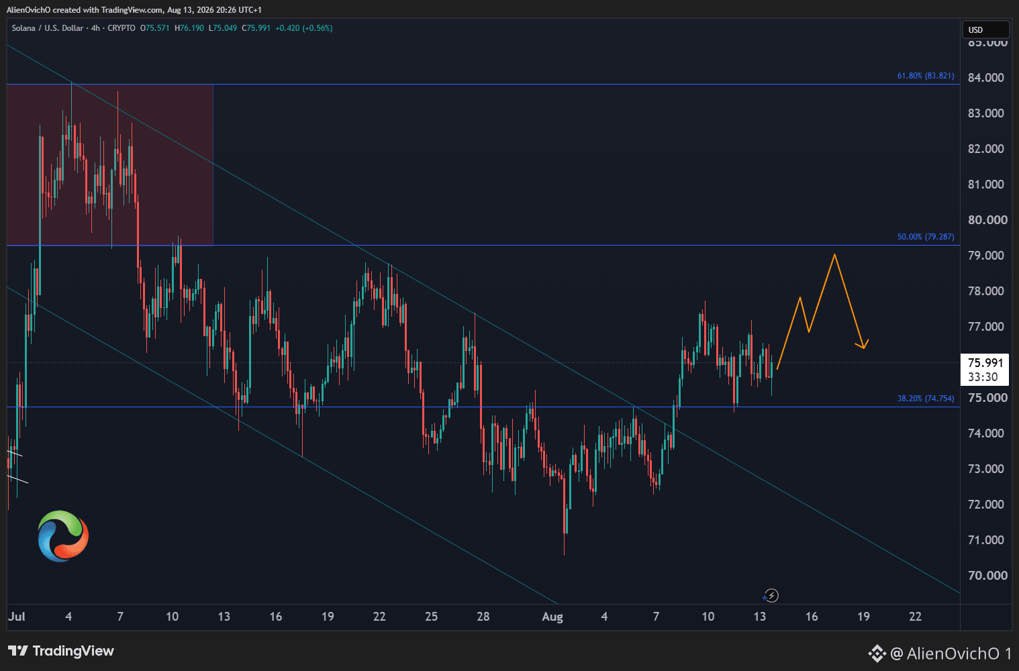This screenshot has width=1019, height=671.
Task: Click the 78.000 price axis label
Action: tap(986, 291)
